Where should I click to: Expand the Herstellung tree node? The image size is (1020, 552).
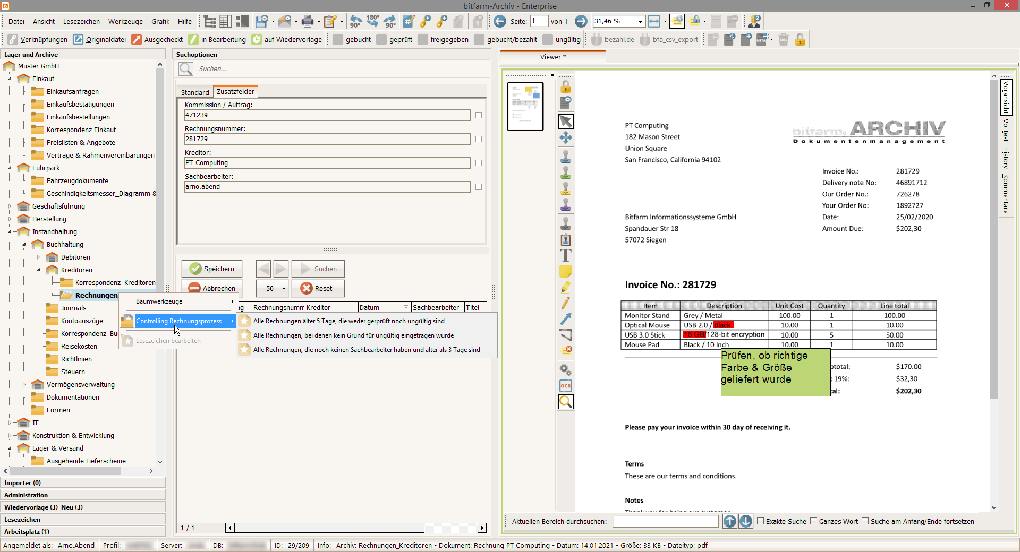point(10,219)
